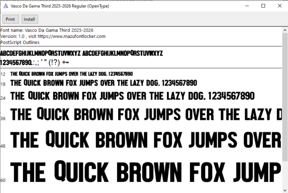Click the '18' size label

click(x=3, y=84)
